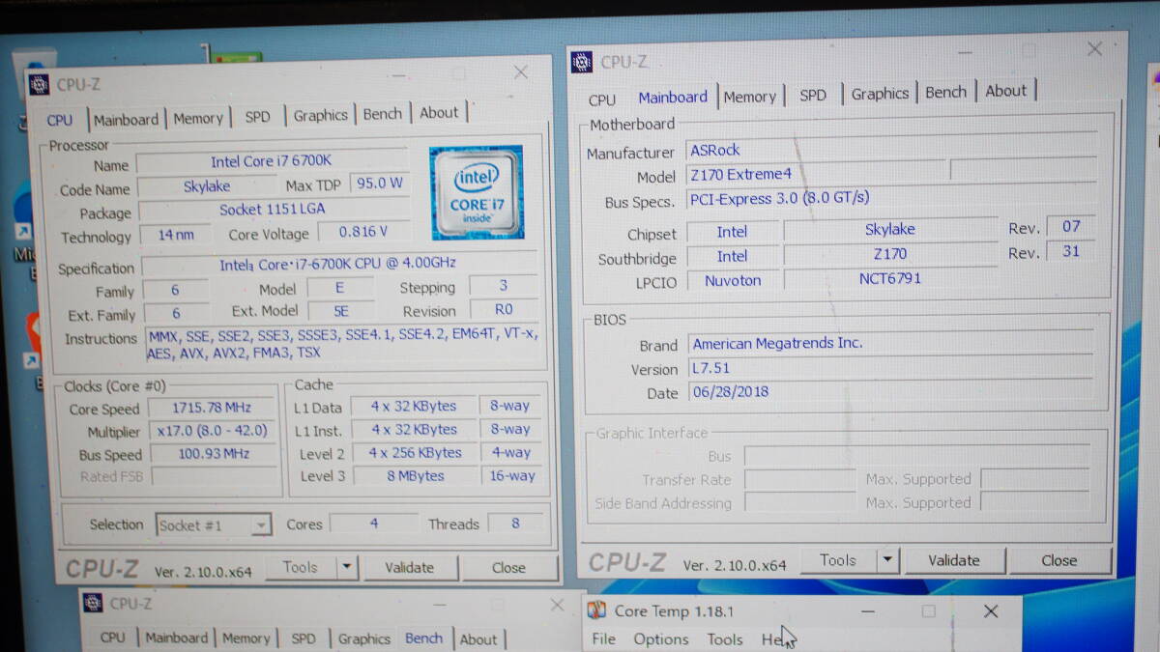Screen dimensions: 1160x652
Task: Click Close button in right CPU-Z window
Action: [1058, 560]
